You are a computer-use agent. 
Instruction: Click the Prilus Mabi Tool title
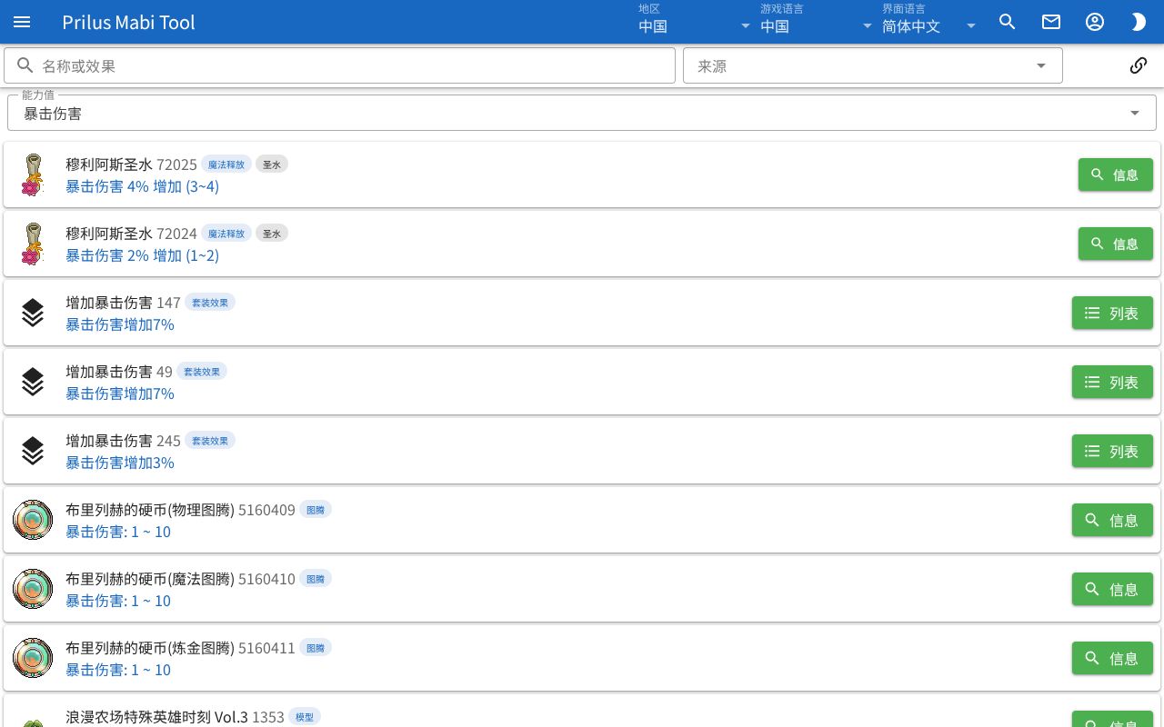pos(128,22)
